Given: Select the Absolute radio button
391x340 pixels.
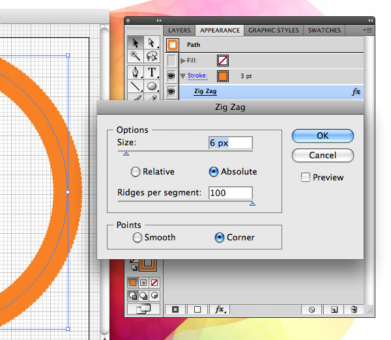Looking at the screenshot, I should coord(214,172).
